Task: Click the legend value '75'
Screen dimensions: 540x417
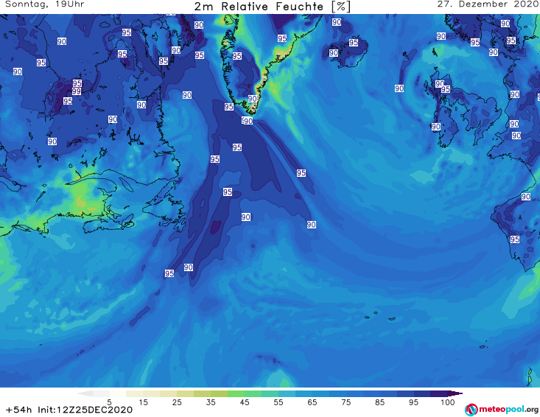Action: pos(346,402)
